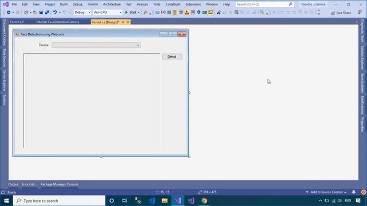Click the Navigate Backward toolbar icon

9,13
